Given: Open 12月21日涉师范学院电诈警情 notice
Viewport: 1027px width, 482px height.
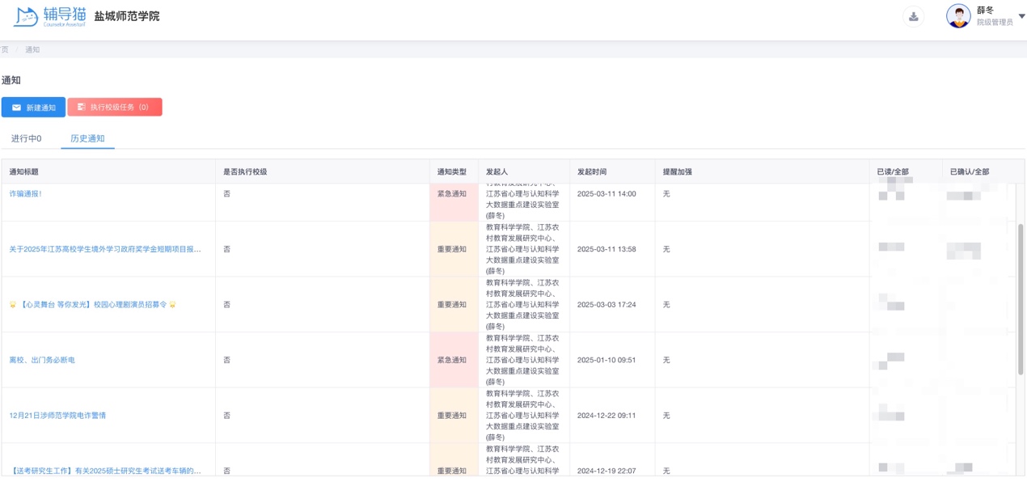Looking at the screenshot, I should pos(57,416).
